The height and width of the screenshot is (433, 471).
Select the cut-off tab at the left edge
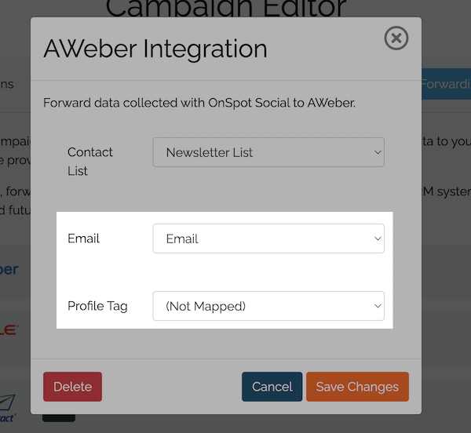pyautogui.click(x=7, y=84)
